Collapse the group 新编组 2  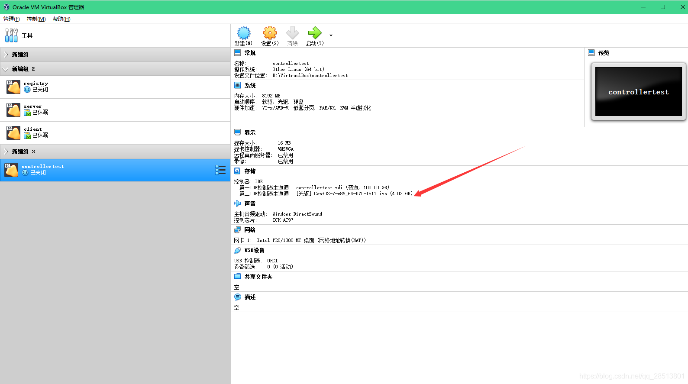point(6,69)
